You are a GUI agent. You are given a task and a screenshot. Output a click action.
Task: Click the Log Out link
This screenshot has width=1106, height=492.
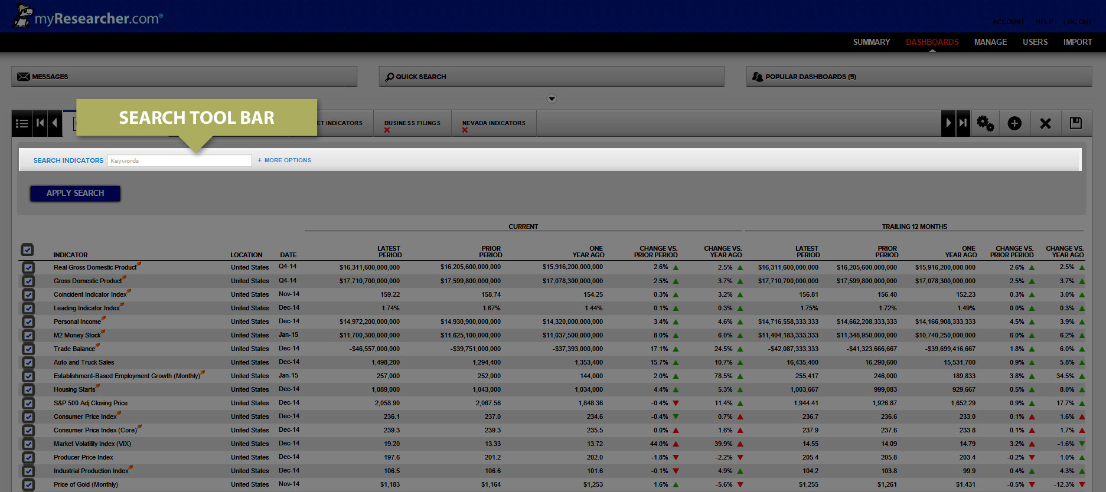1078,22
